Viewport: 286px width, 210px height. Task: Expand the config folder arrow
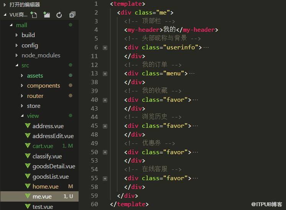tap(16, 45)
